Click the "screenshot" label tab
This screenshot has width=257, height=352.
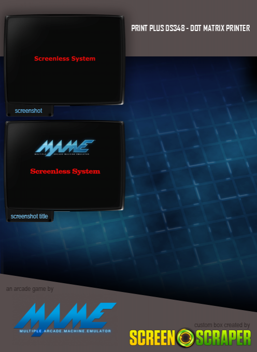pyautogui.click(x=28, y=111)
